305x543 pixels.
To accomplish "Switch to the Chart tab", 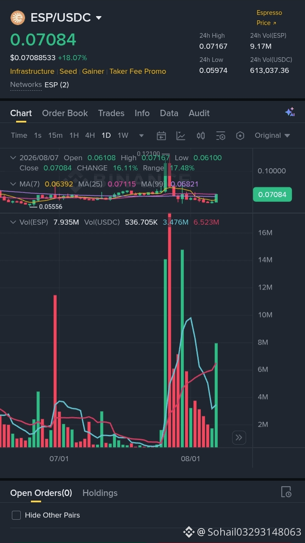I will pyautogui.click(x=21, y=113).
